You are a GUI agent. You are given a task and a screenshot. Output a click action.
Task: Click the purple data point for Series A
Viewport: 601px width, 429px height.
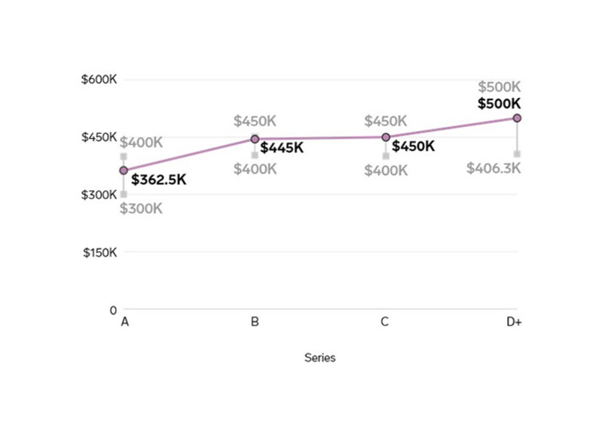point(124,171)
